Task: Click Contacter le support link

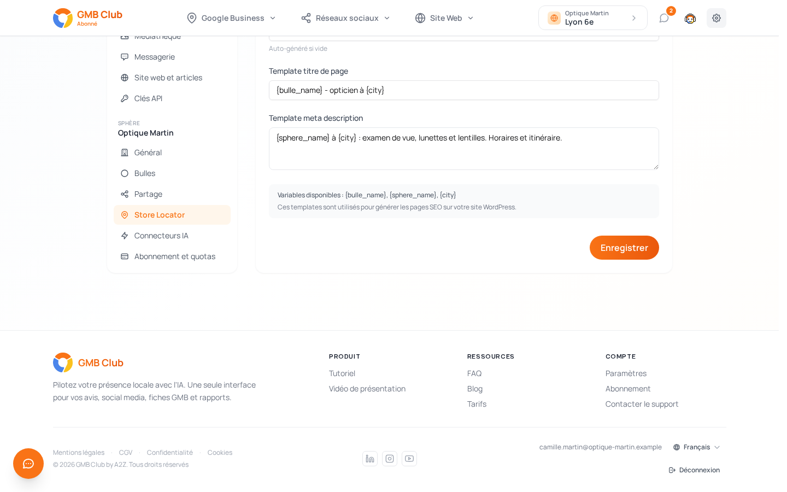Action: click(642, 404)
